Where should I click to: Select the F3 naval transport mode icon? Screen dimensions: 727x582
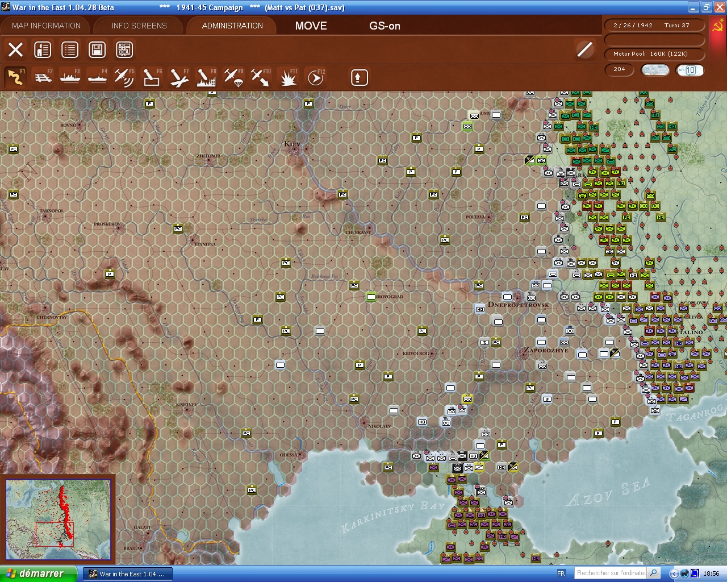(70, 77)
